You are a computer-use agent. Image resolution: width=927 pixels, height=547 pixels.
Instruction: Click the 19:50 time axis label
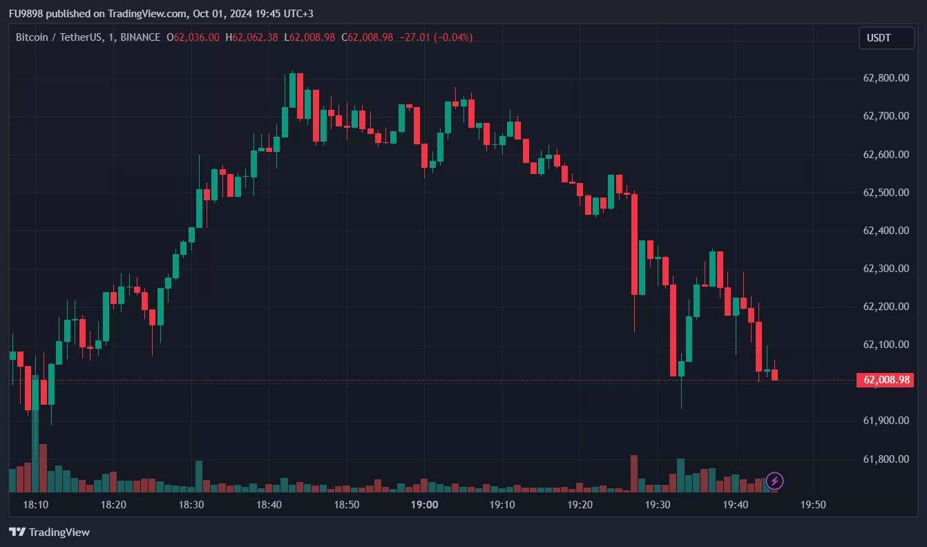813,505
